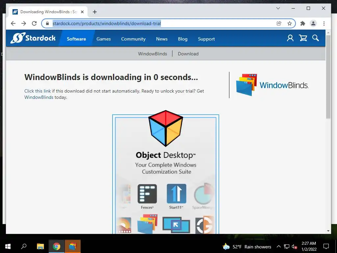Open the shopping cart icon
The height and width of the screenshot is (253, 337).
pos(303,38)
